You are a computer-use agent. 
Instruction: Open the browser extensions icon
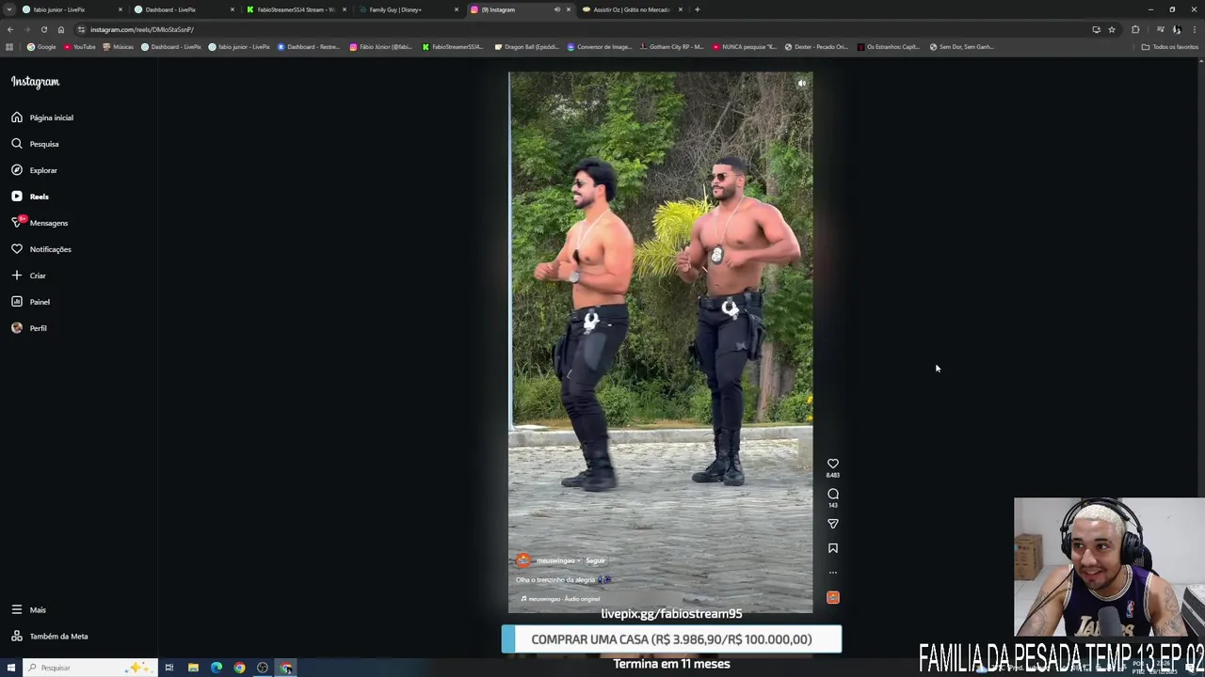[1135, 29]
